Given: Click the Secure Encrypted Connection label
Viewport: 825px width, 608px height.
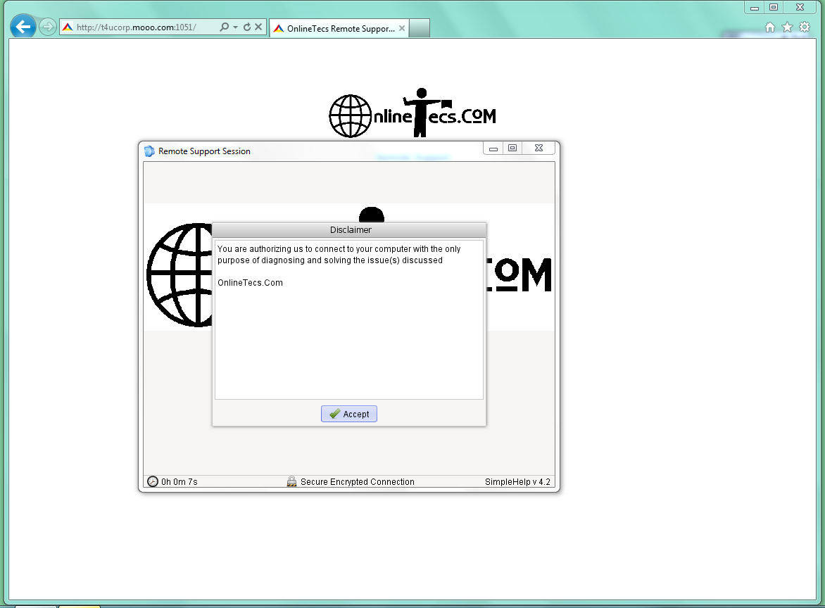Looking at the screenshot, I should [x=358, y=482].
